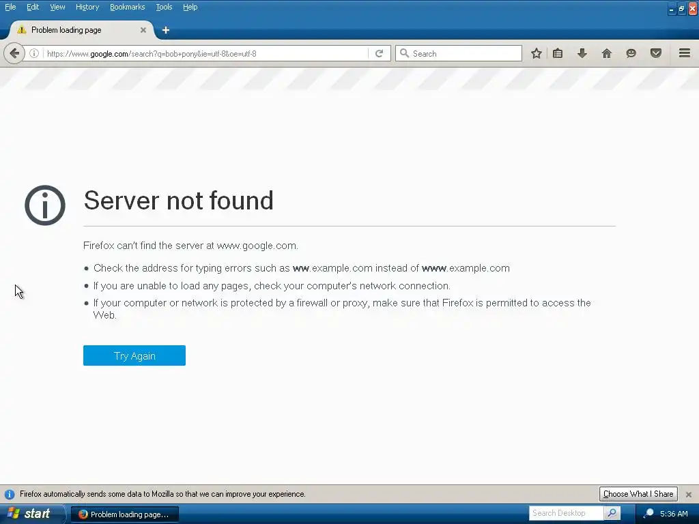The image size is (699, 524).
Task: Open the File menu
Action: point(10,7)
